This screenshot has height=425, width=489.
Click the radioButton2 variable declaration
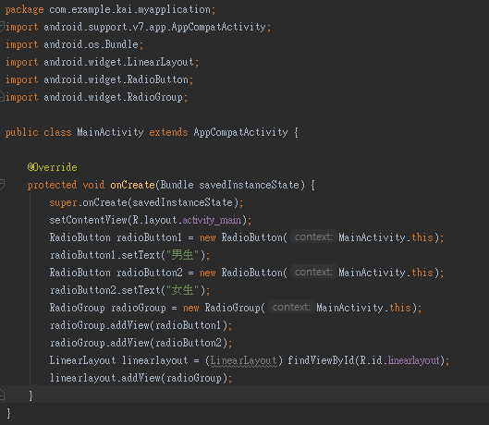point(150,273)
